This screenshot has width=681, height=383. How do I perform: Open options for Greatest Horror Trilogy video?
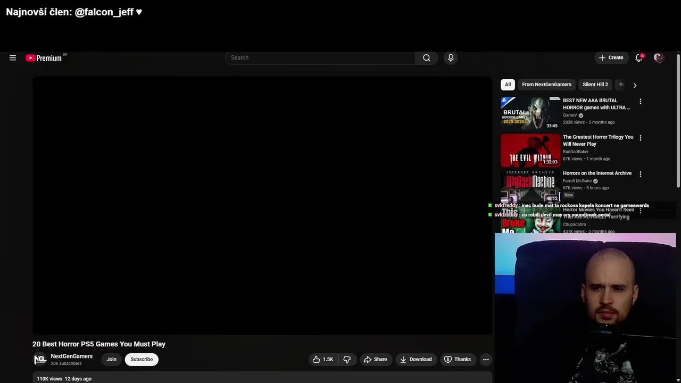[x=641, y=138]
